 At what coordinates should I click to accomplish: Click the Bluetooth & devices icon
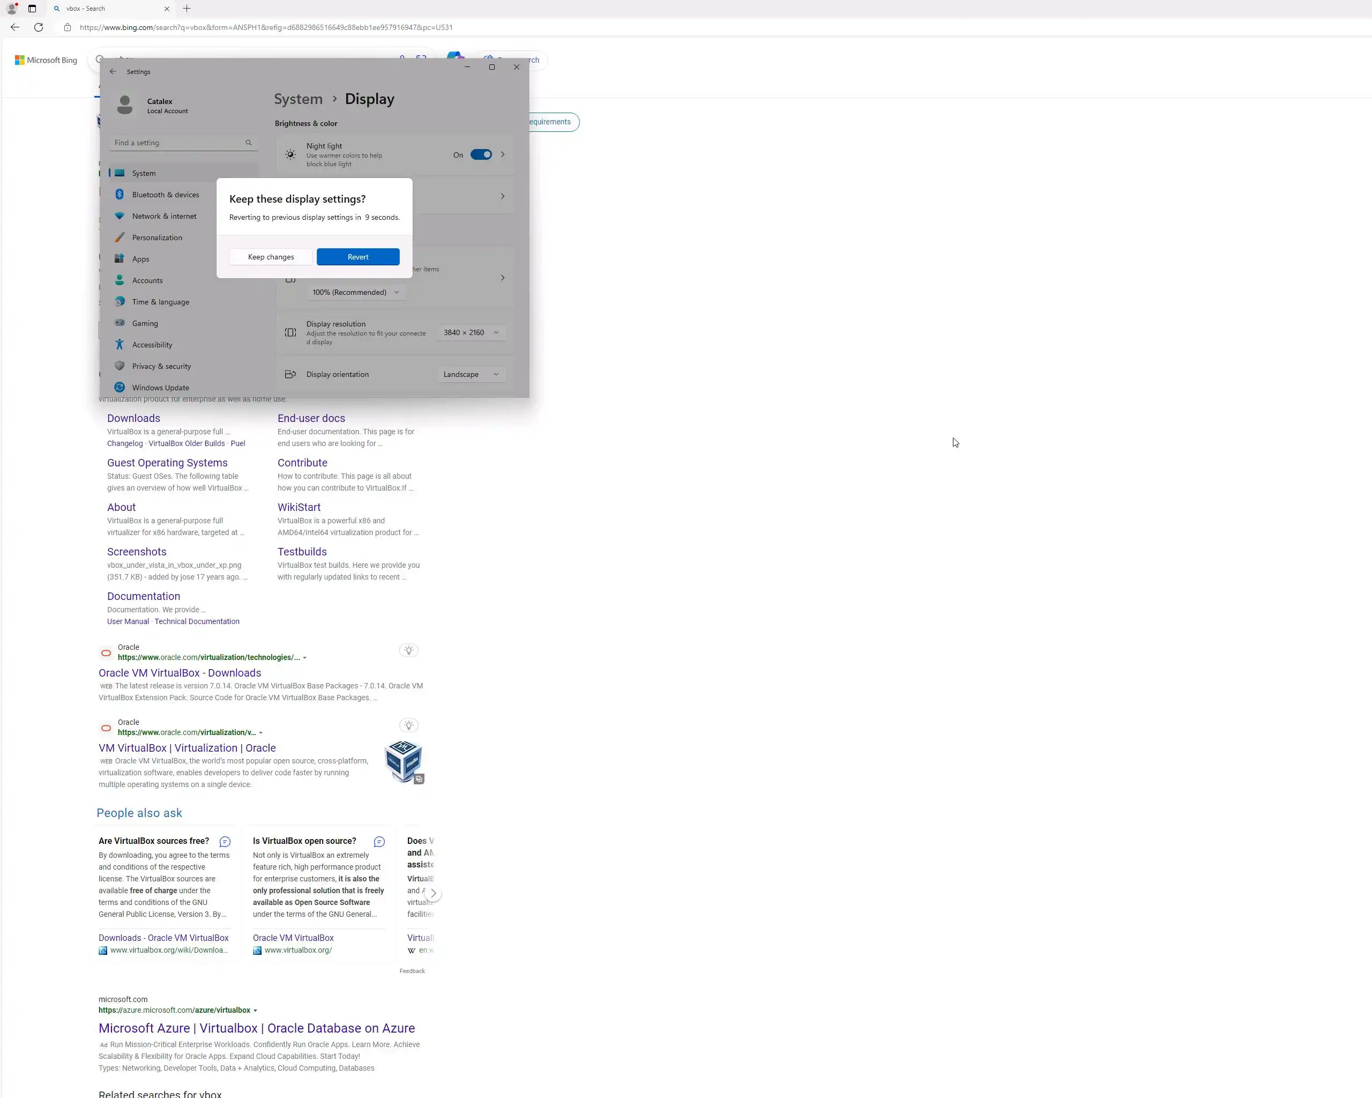[x=120, y=195]
